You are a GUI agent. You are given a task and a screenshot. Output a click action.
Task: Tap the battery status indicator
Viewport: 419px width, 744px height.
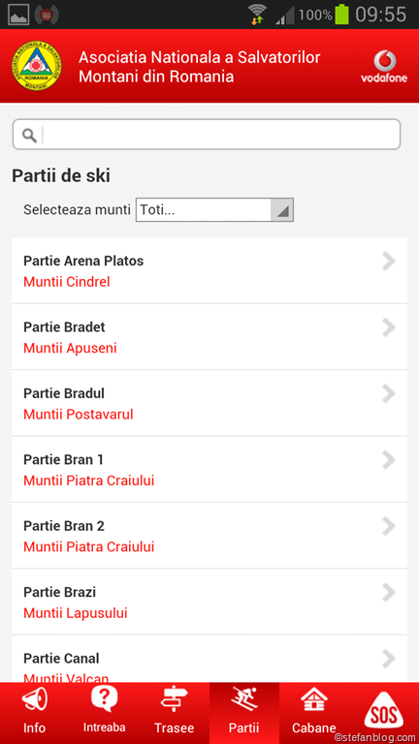pos(341,15)
